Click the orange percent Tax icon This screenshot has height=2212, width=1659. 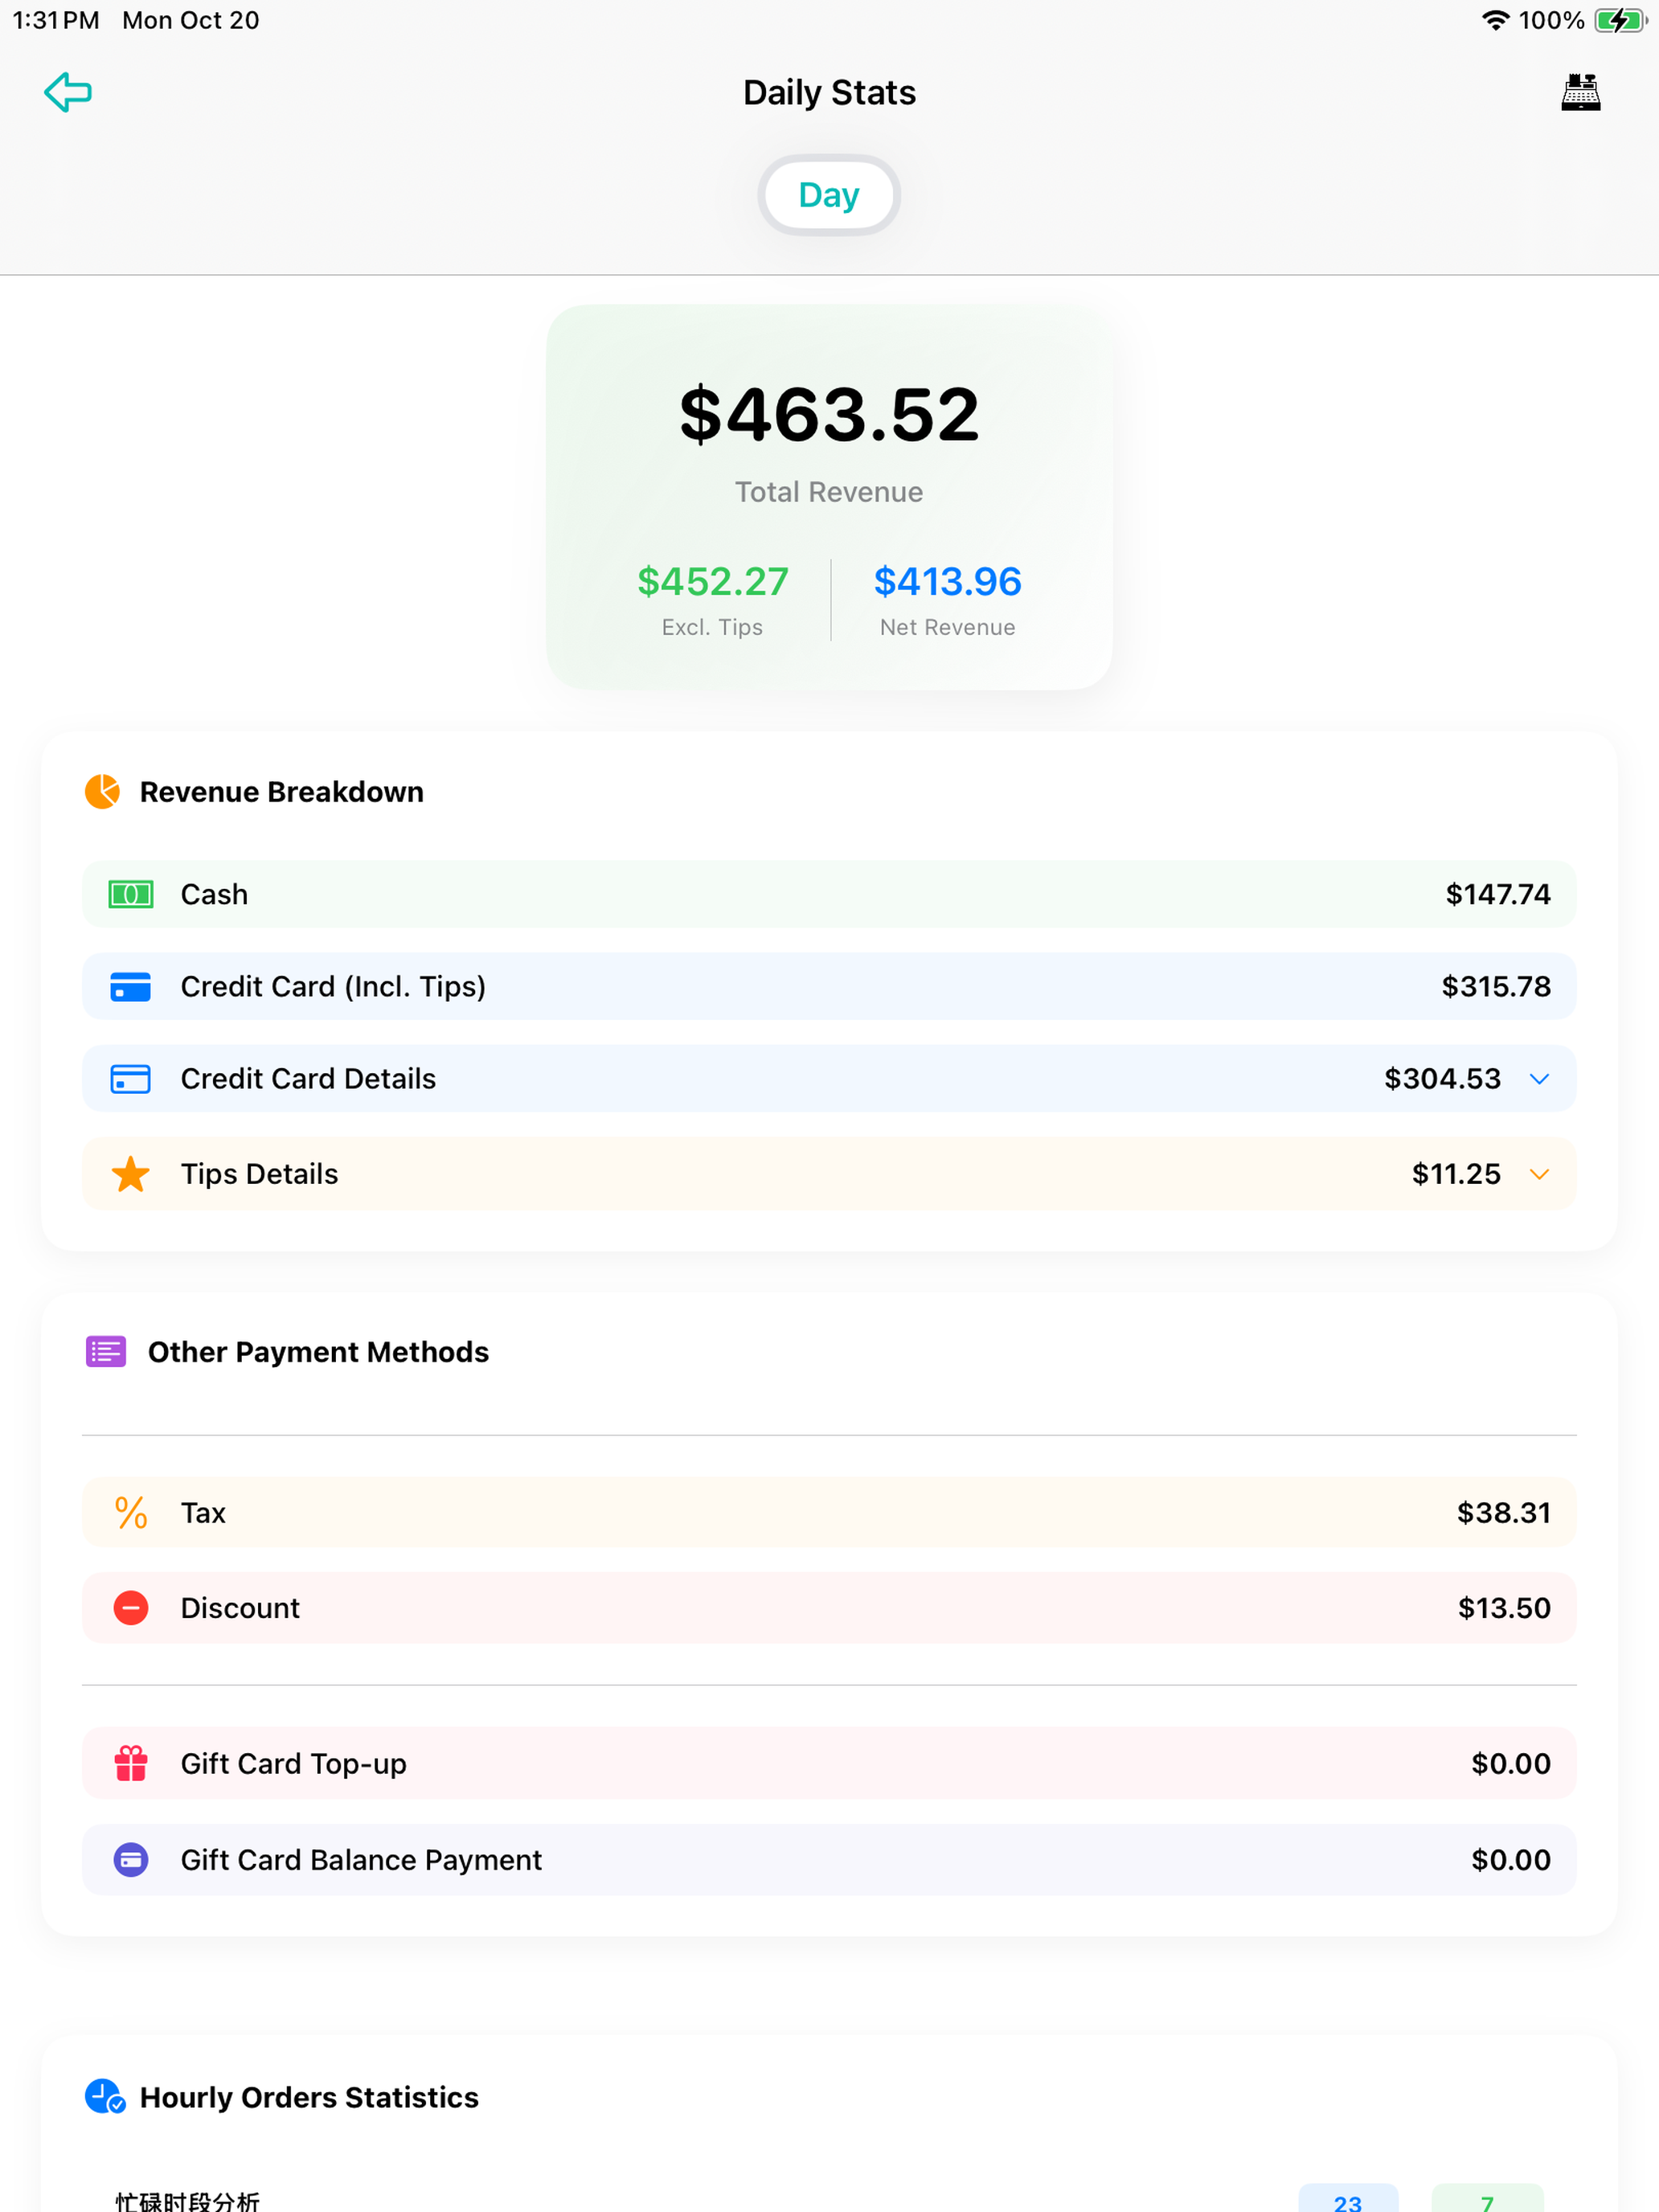(x=131, y=1512)
